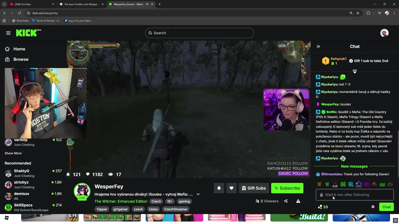Click the report warning triangle icon
Image resolution: width=399 pixels, height=224 pixels.
pos(298,201)
